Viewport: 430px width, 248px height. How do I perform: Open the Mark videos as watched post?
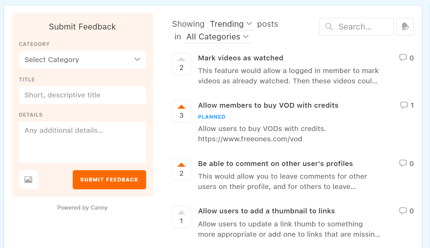pyautogui.click(x=241, y=58)
